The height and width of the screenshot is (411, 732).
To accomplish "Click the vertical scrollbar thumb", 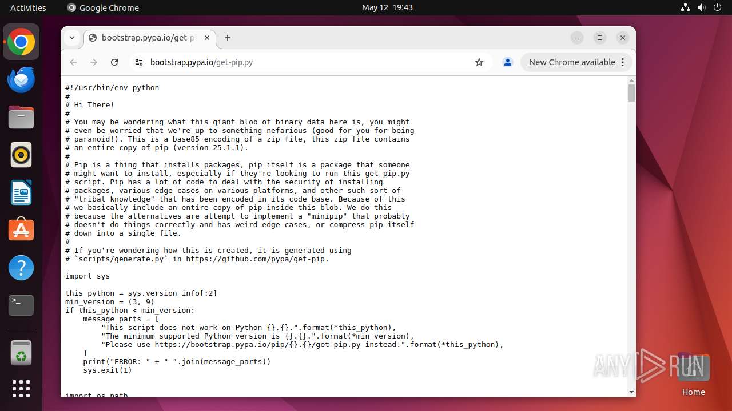I will (631, 92).
